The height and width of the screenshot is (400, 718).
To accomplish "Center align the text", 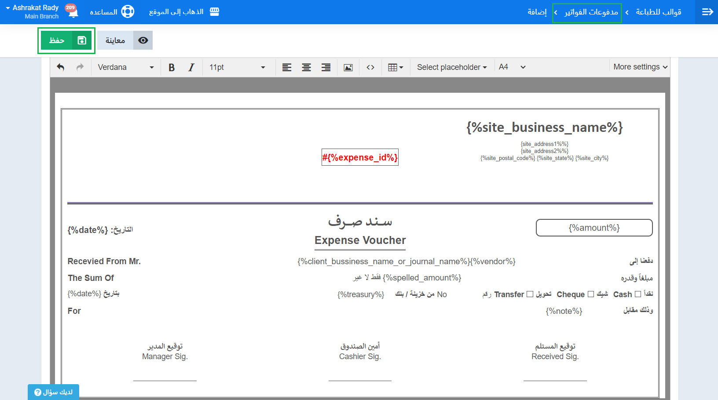I will (306, 67).
